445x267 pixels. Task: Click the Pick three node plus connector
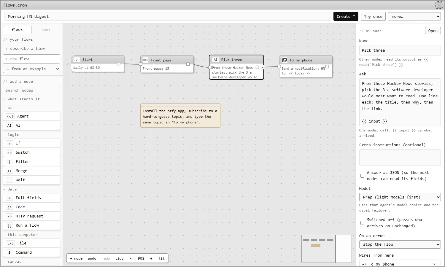click(x=263, y=68)
